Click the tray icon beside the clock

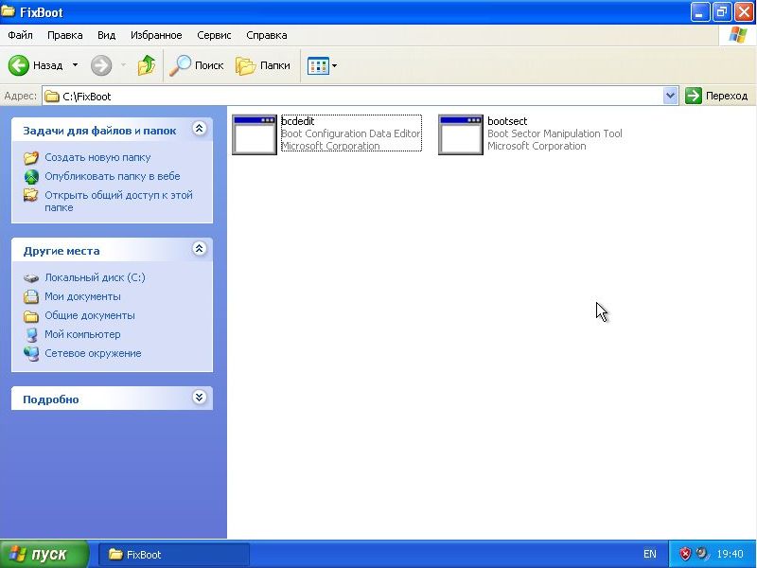pyautogui.click(x=702, y=553)
